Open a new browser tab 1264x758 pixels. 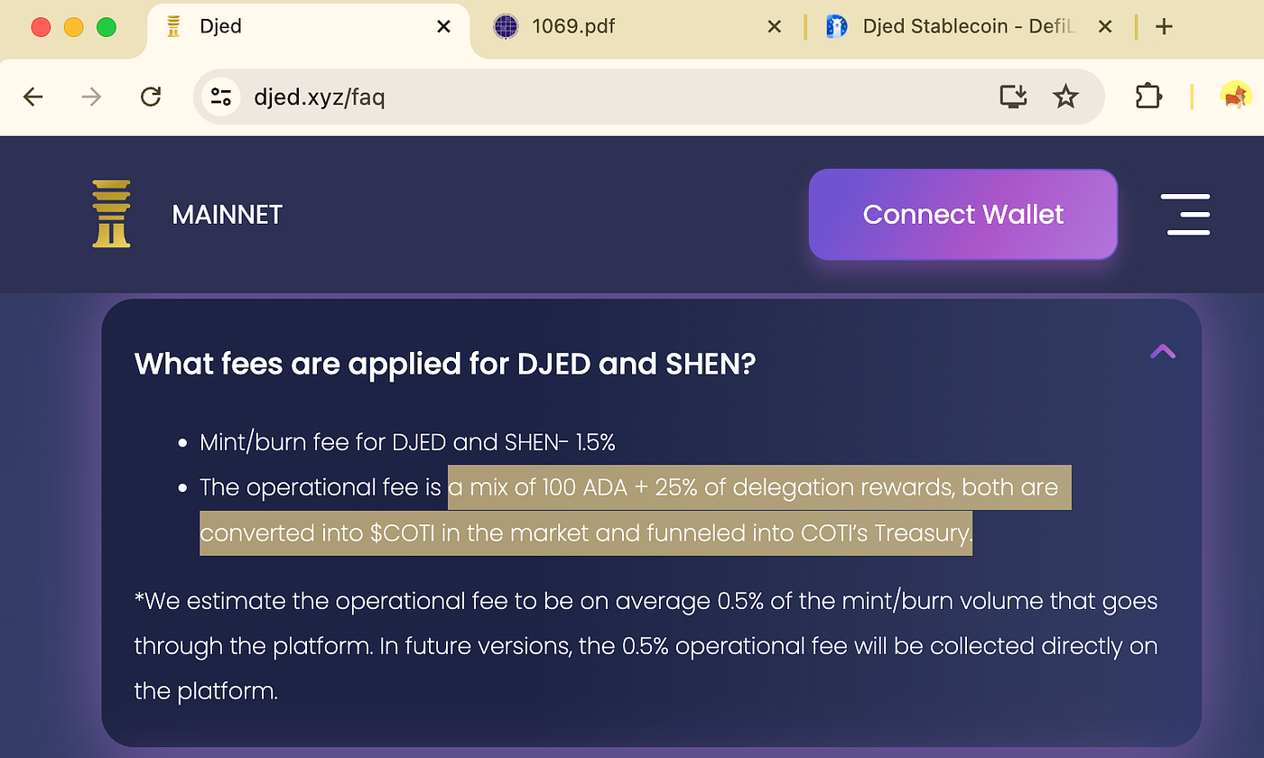1164,26
